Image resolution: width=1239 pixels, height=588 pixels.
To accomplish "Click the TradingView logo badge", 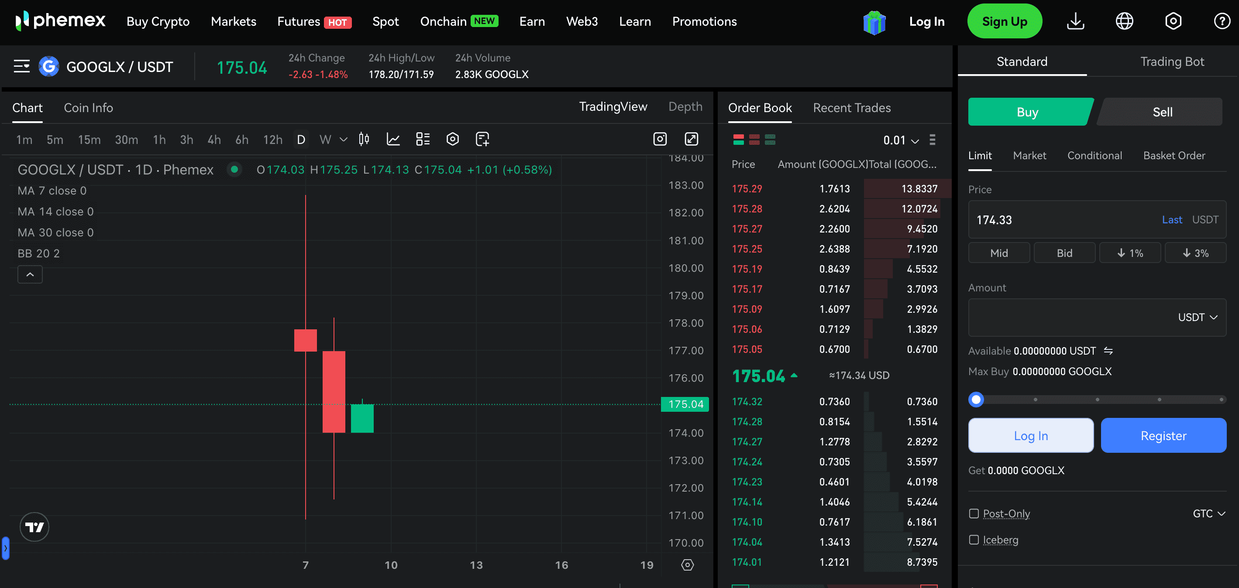I will point(34,527).
